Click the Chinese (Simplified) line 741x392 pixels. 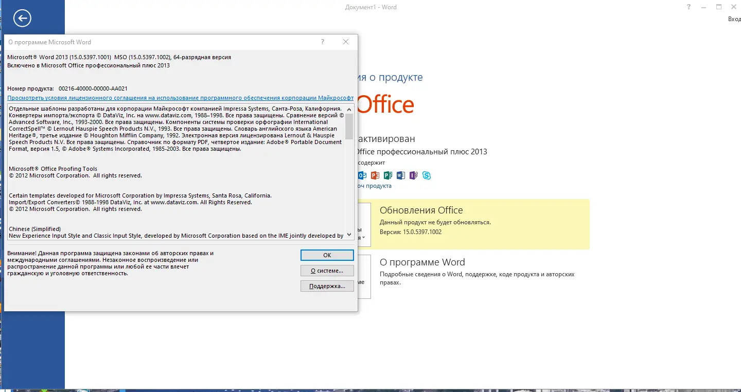(35, 229)
